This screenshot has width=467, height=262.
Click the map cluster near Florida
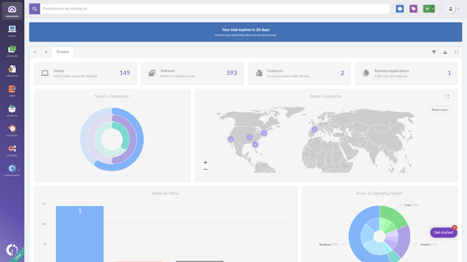click(255, 145)
